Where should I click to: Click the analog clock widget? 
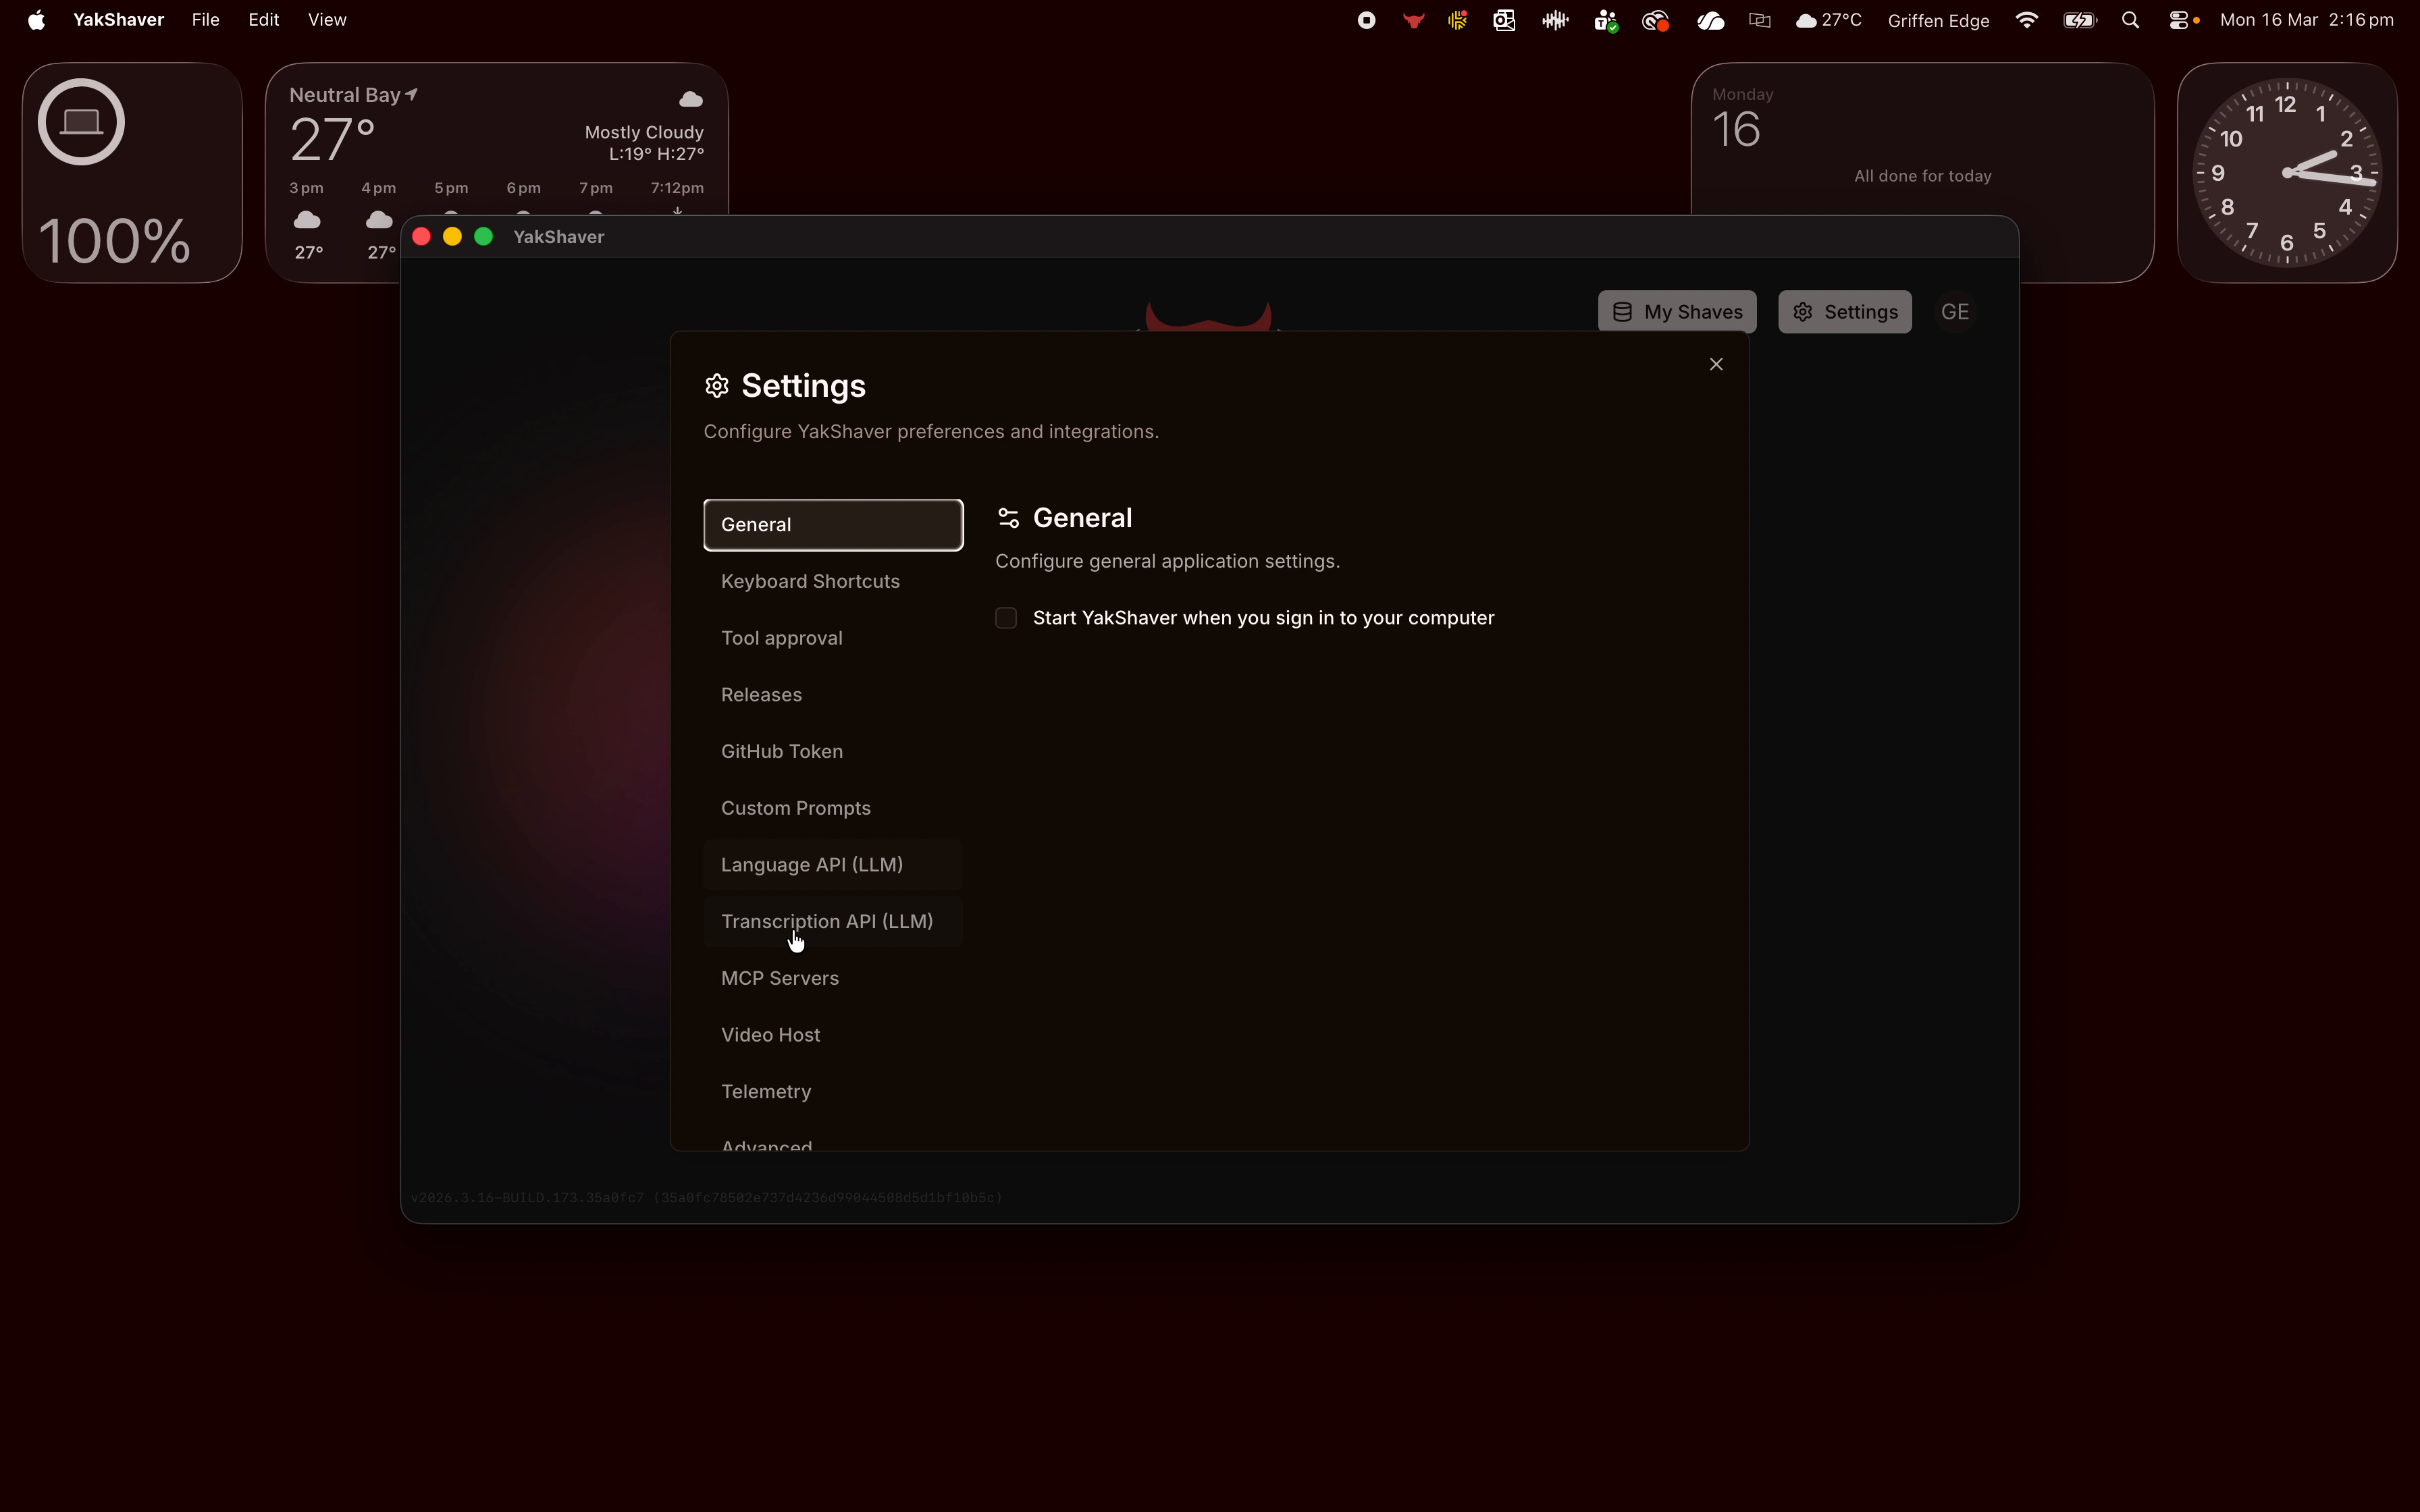pos(2287,173)
